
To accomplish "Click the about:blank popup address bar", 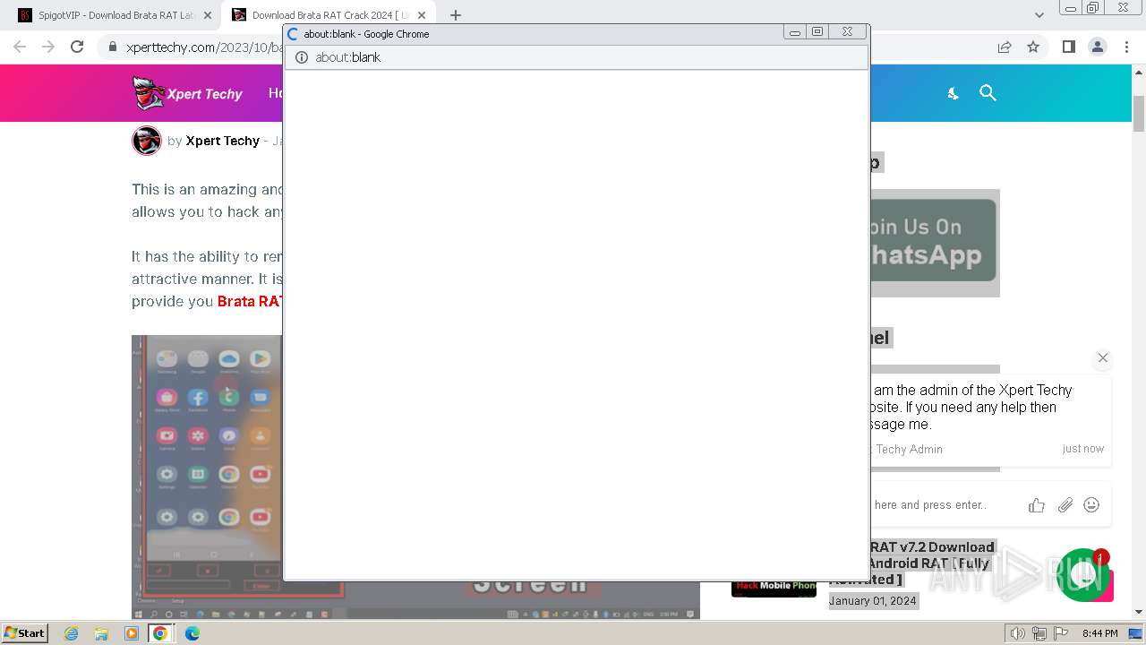I will pos(577,57).
